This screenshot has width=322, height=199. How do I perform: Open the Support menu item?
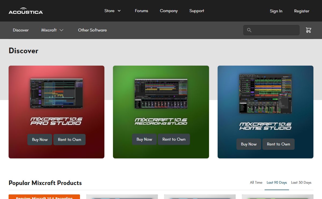[197, 11]
